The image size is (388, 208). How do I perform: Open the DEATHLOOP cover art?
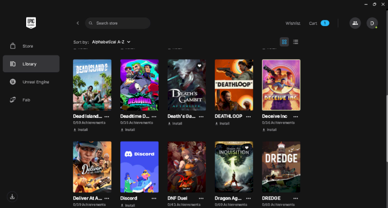[x=234, y=85]
